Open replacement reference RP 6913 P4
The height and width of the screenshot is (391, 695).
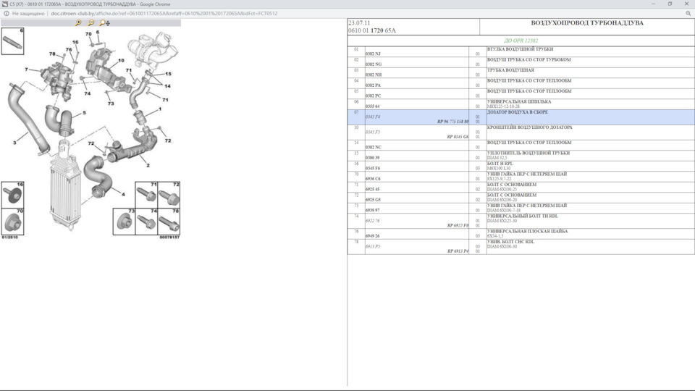(x=458, y=251)
